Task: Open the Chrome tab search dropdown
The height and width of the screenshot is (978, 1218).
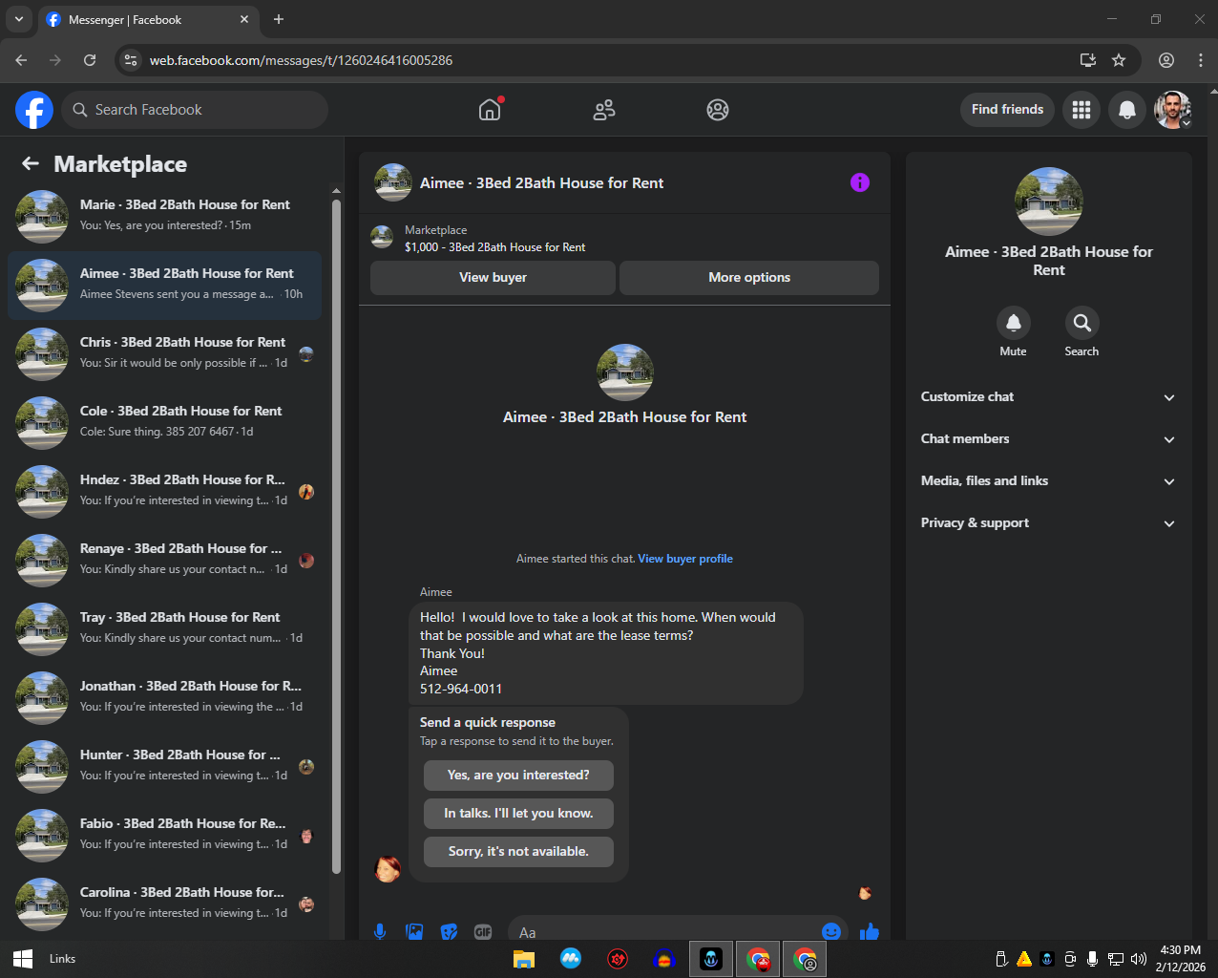Action: click(18, 19)
